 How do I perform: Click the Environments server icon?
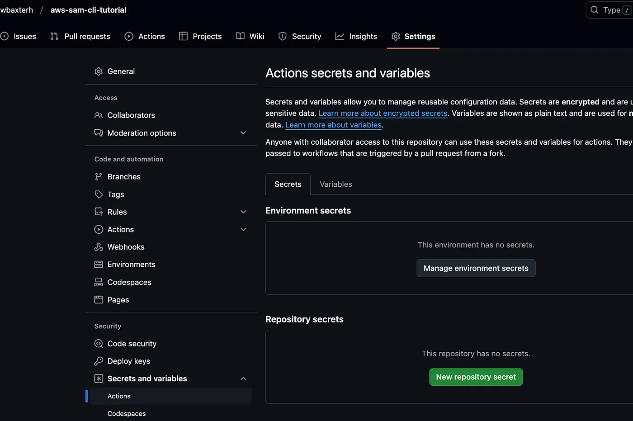[x=99, y=265]
